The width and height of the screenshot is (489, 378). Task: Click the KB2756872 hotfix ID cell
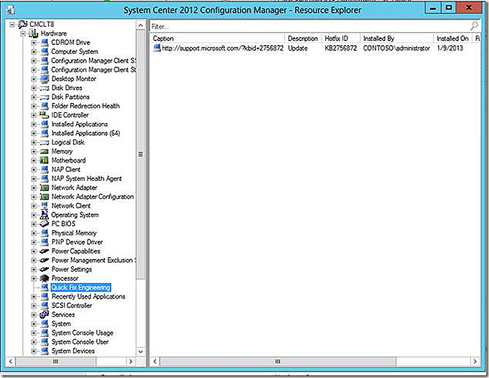coord(341,48)
